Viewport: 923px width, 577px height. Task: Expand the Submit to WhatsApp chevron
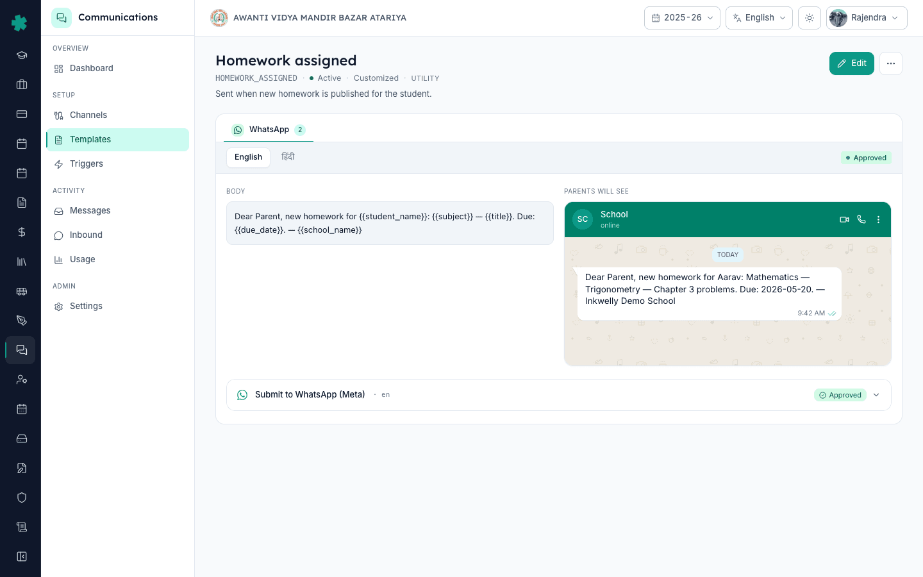(x=876, y=395)
